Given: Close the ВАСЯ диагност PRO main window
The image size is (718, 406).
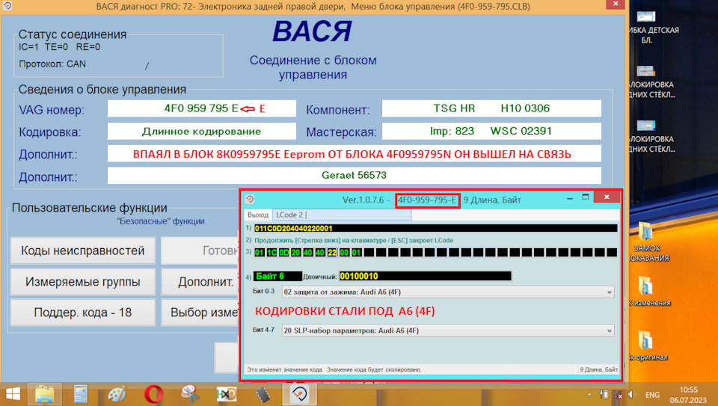Looking at the screenshot, I should tap(616, 4).
